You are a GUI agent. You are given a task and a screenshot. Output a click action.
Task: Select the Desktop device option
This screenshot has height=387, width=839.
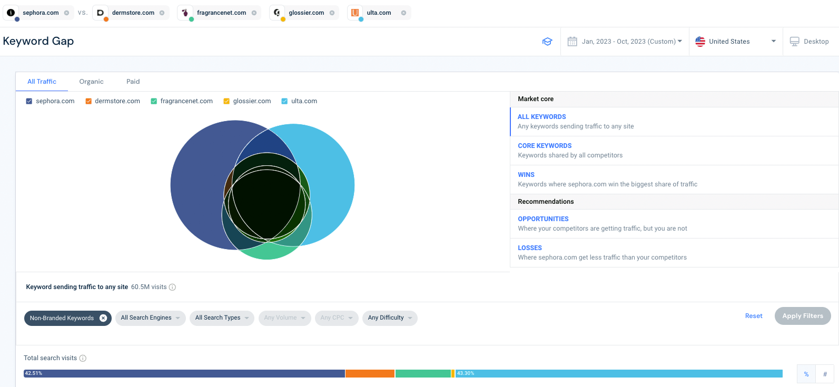[810, 42]
